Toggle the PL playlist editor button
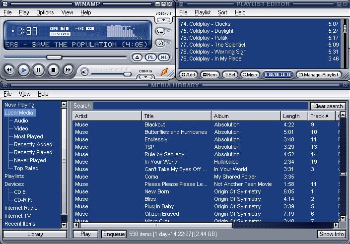Viewport: 350px width, 244px height. 150,58
